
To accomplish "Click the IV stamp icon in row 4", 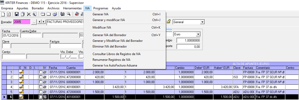I will [45, 87].
